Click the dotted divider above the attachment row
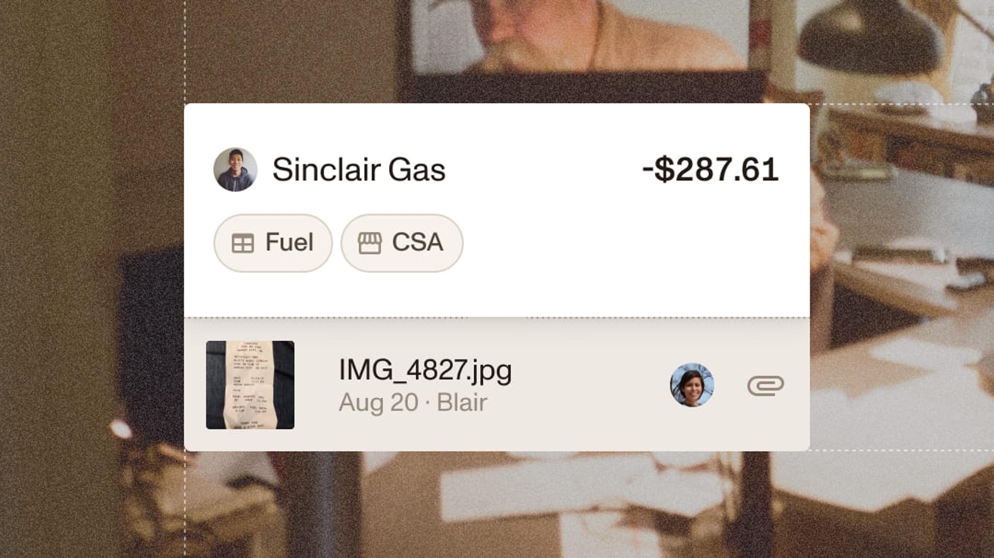Screen dimensions: 994x558 coord(497,318)
